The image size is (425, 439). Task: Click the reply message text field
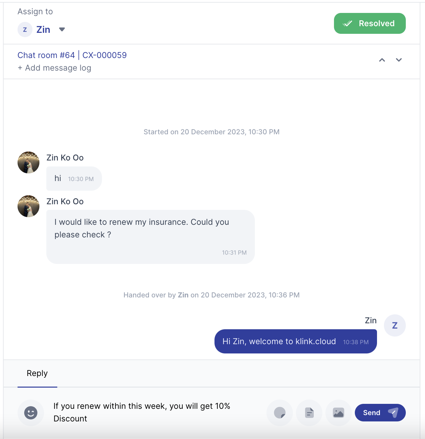[156, 412]
